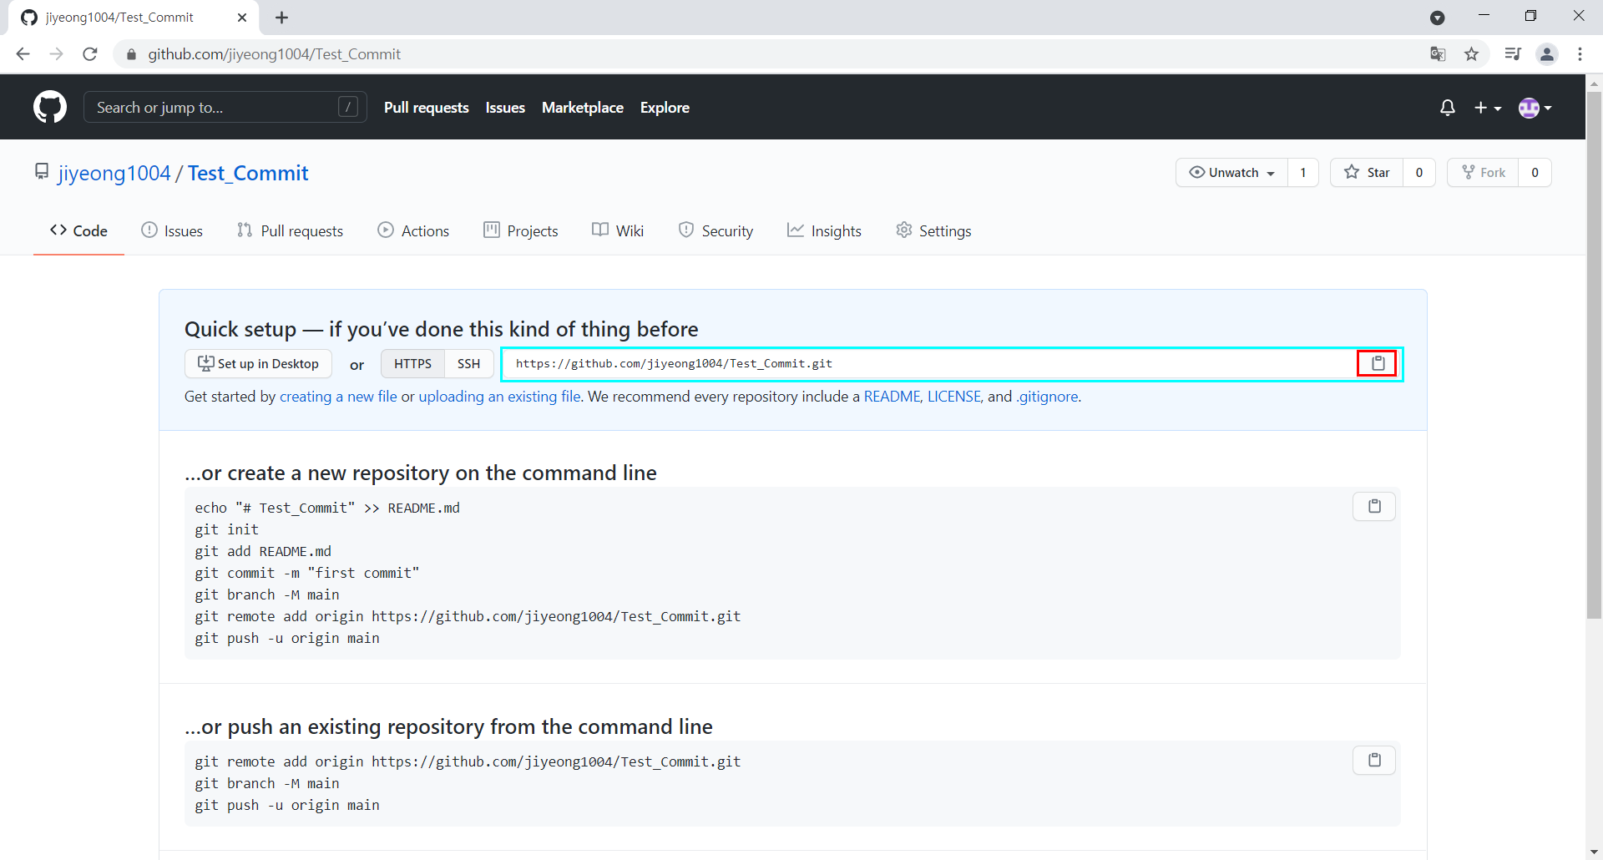Click the LICENSE link
The height and width of the screenshot is (860, 1603).
pos(954,397)
